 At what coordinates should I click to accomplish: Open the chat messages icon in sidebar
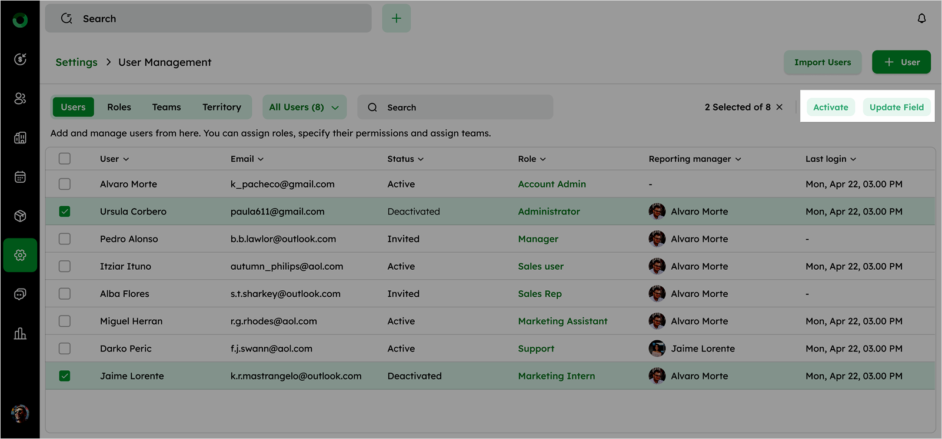click(x=20, y=294)
